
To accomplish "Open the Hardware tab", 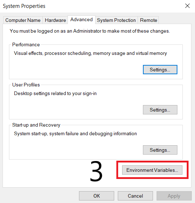I will coord(55,20).
